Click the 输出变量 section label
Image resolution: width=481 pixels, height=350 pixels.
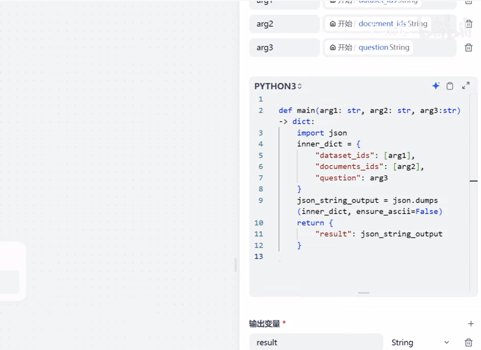point(265,324)
